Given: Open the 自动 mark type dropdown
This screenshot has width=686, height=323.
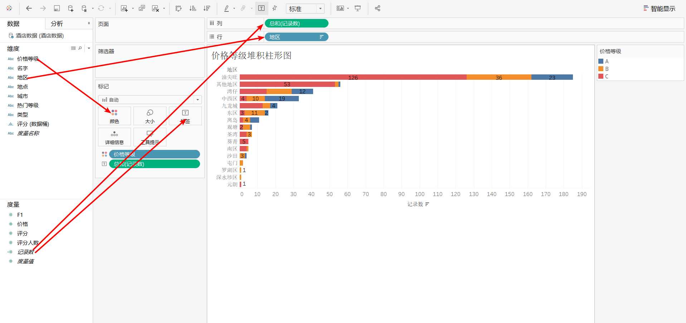Looking at the screenshot, I should coord(150,100).
